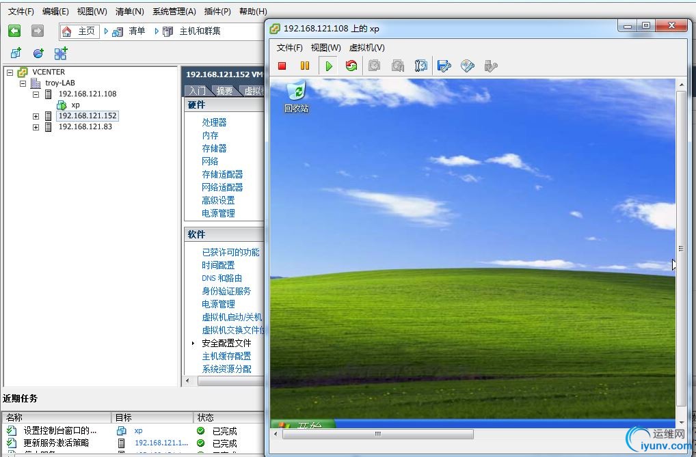The image size is (696, 457).
Task: Open the DNS and Routing link
Action: pyautogui.click(x=222, y=278)
